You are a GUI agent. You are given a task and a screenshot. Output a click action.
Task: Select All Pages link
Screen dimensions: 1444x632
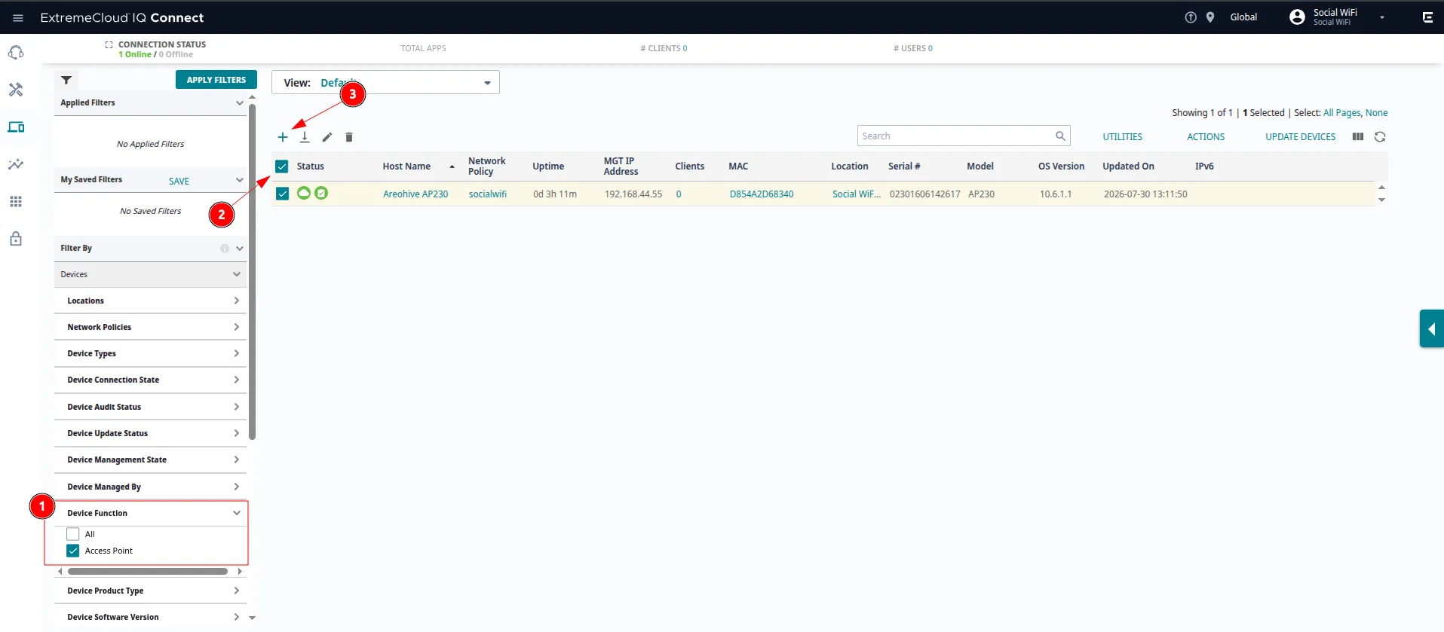point(1342,113)
